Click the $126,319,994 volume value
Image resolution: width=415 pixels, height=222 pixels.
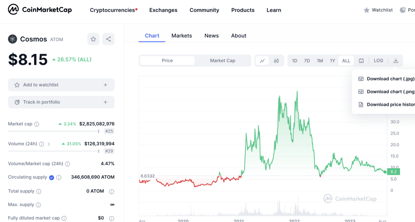coord(99,144)
